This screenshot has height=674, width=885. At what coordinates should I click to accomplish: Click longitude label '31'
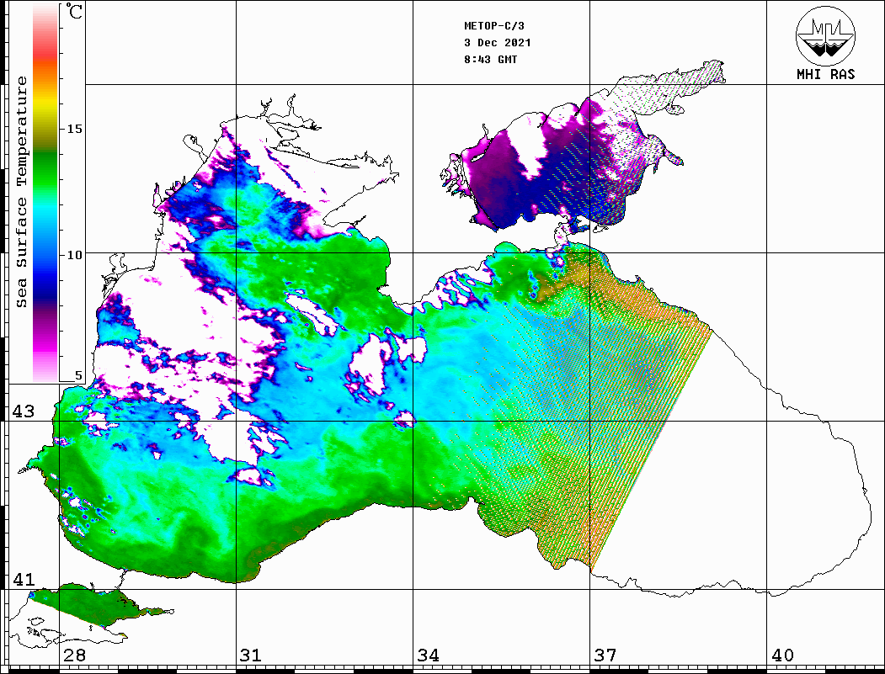point(251,655)
